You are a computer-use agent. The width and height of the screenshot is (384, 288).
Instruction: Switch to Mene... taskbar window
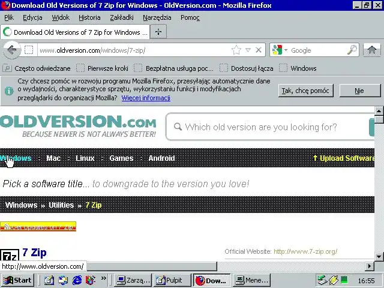pos(251,280)
